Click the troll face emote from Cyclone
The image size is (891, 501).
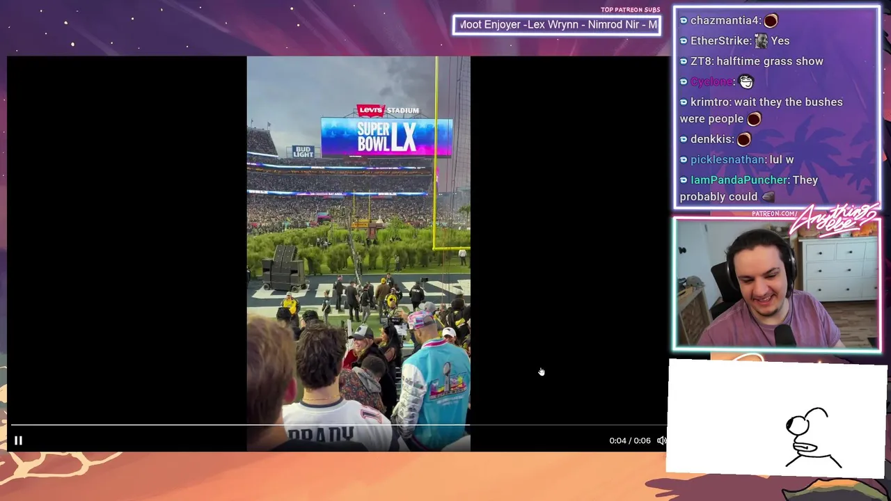746,81
